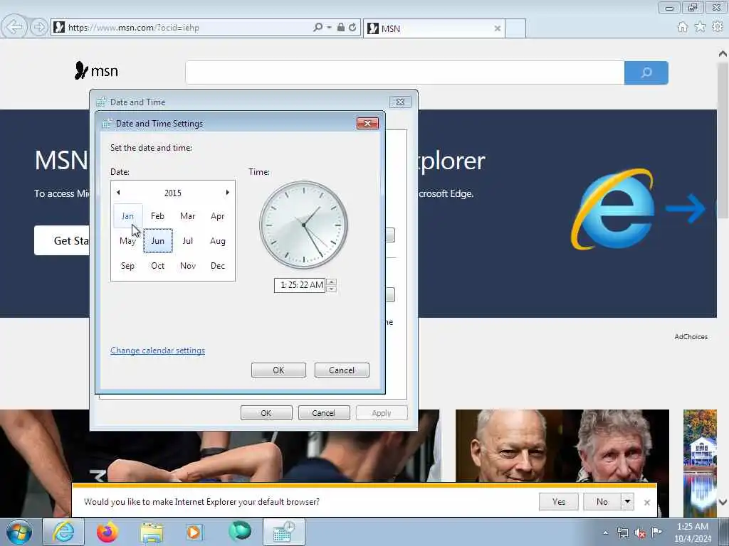This screenshot has height=546, width=729.
Task: Open Windows Media Player from taskbar
Action: tap(195, 532)
